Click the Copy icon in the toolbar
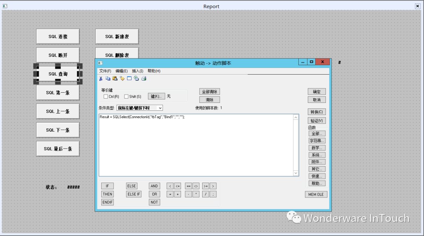This screenshot has width=424, height=236. click(x=108, y=79)
